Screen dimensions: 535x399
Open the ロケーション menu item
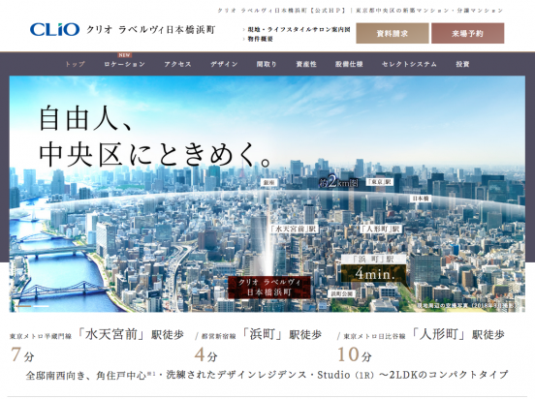coord(124,64)
